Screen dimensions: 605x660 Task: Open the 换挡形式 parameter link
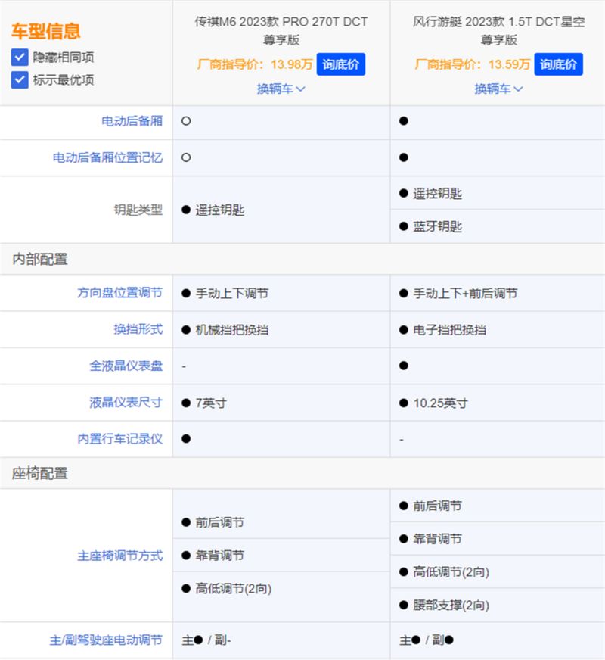(x=138, y=329)
